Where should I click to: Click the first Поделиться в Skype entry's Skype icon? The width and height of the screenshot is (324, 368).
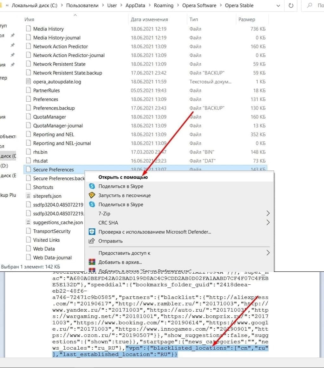click(92, 186)
